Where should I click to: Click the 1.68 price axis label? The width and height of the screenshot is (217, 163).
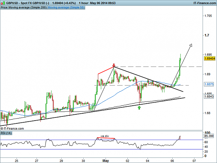[207, 113]
